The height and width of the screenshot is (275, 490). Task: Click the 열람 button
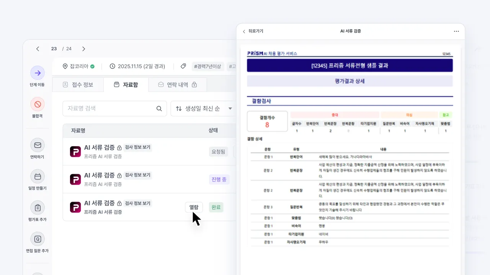[194, 207]
